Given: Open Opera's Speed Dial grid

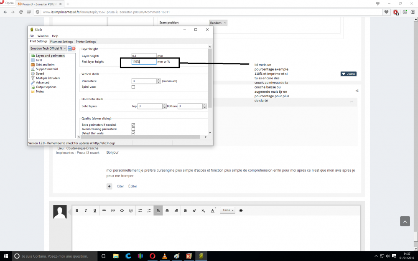Looking at the screenshot, I should coord(29,12).
